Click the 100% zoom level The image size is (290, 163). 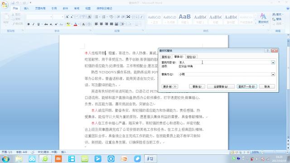[255, 152]
